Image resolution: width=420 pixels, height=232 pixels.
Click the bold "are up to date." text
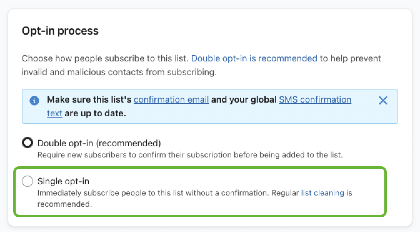pyautogui.click(x=95, y=113)
